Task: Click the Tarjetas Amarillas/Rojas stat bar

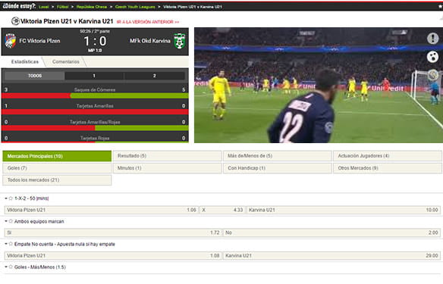Action: click(95, 128)
